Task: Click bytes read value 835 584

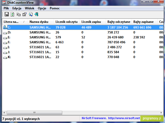Action: tap(113, 52)
